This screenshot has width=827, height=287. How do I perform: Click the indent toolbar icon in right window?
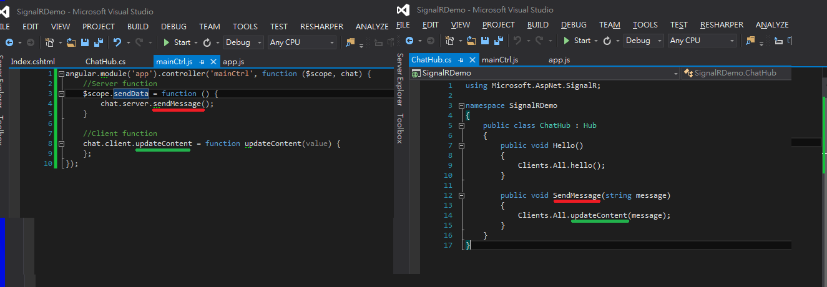778,41
